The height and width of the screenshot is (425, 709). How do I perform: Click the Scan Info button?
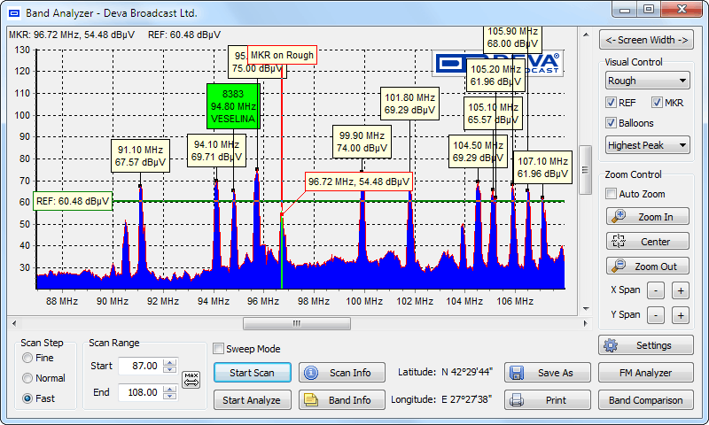click(341, 373)
